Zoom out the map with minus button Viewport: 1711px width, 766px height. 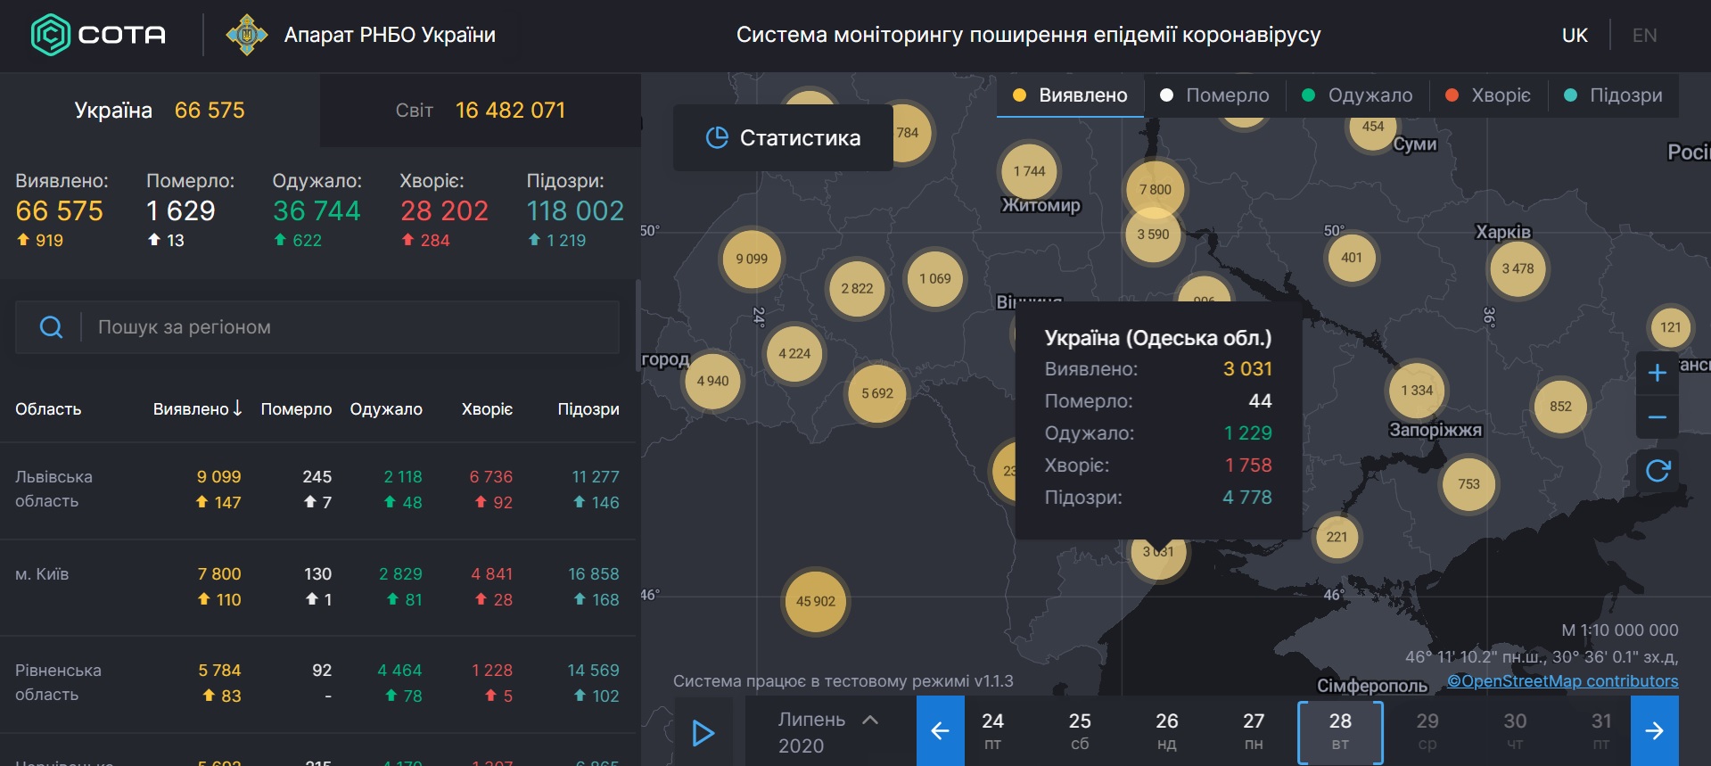1658,416
